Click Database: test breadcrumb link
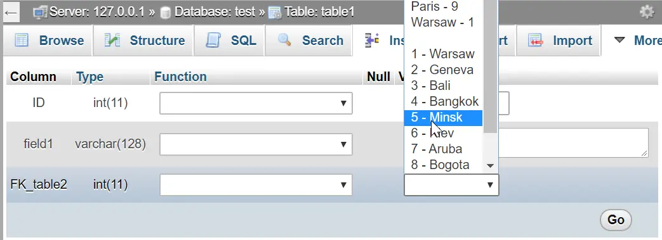 point(215,12)
